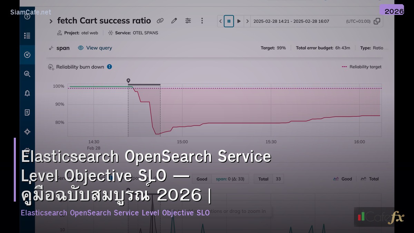Image resolution: width=414 pixels, height=233 pixels.
Task: Open the filters/settings sliders icon in the header
Action: coord(188,21)
